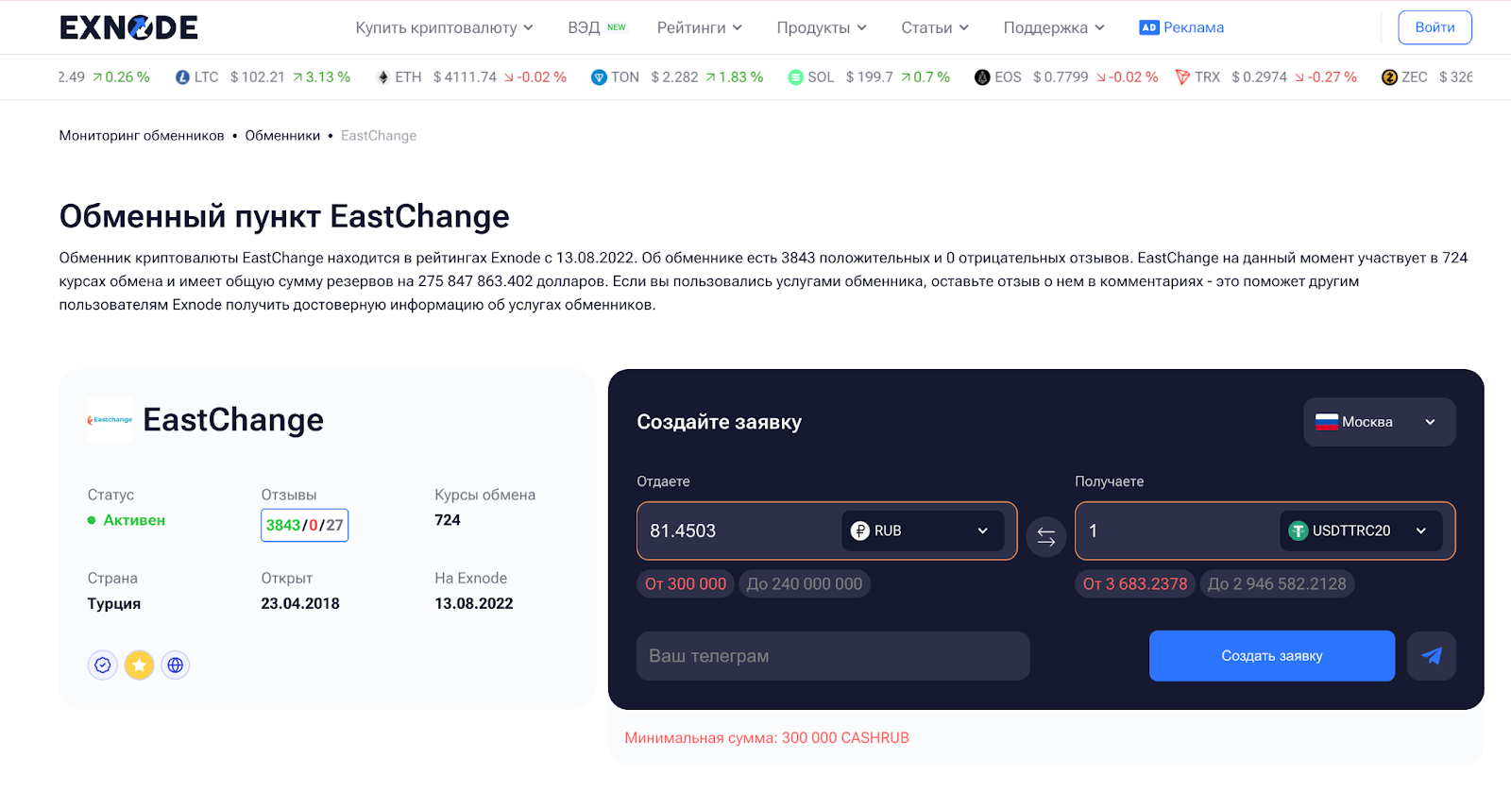1511x791 pixels.
Task: Click the Telegram paper plane icon
Action: [1431, 656]
